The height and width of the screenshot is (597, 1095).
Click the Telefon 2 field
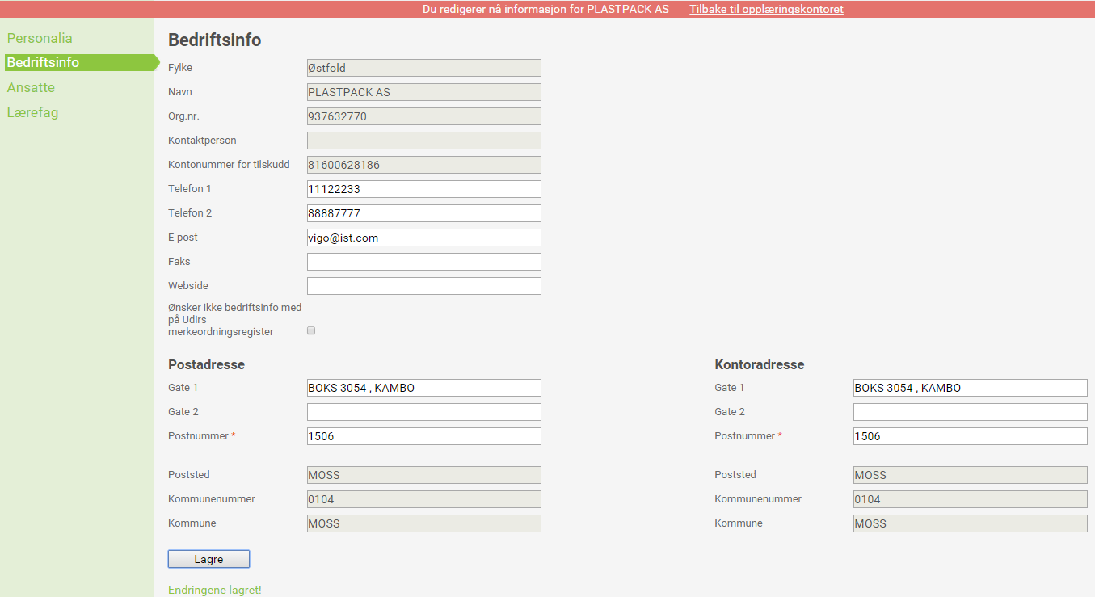point(424,213)
